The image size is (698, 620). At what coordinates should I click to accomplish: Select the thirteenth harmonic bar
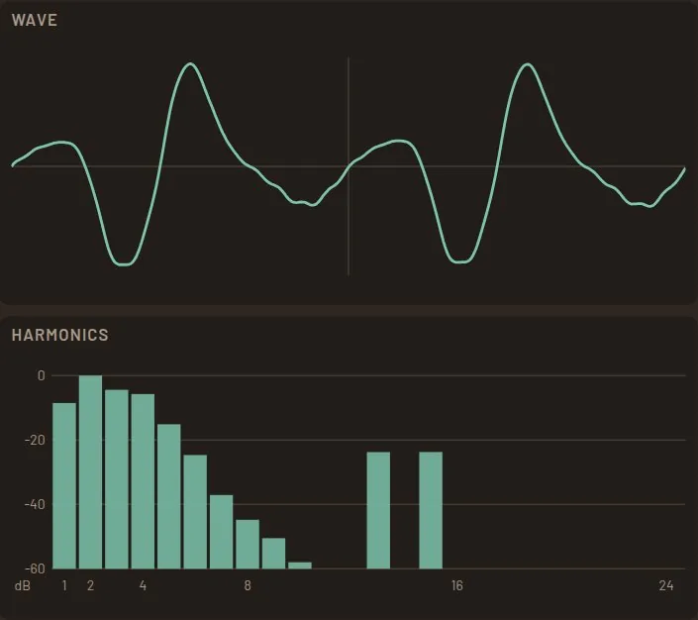click(x=378, y=510)
